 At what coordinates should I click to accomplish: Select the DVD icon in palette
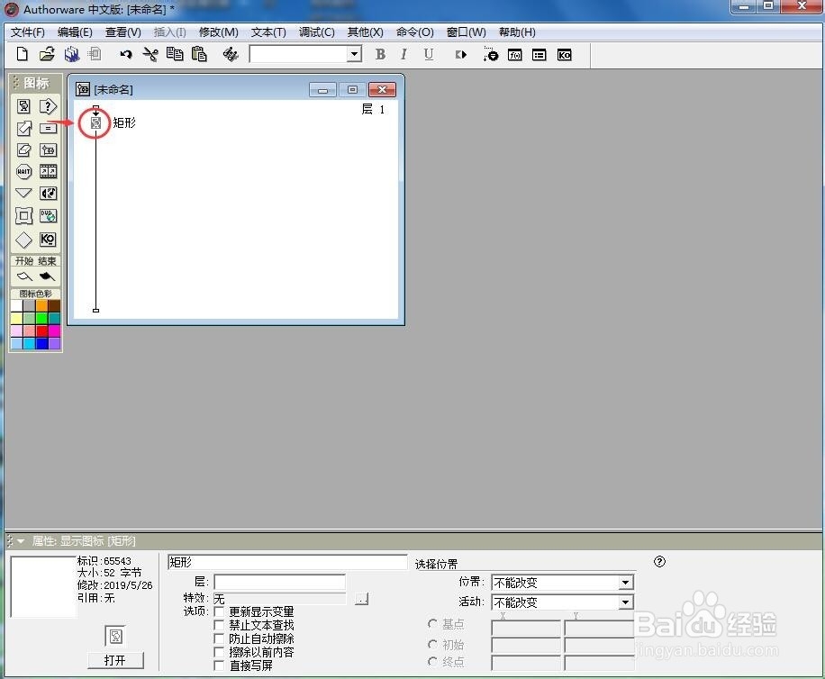[x=48, y=215]
